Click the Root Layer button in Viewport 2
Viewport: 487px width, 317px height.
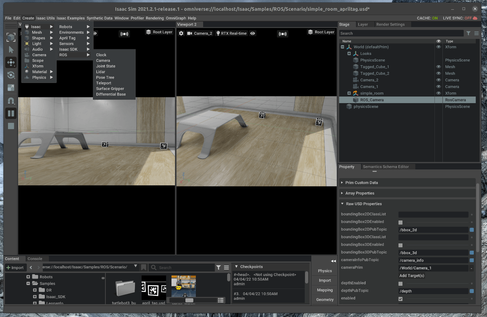321,32
